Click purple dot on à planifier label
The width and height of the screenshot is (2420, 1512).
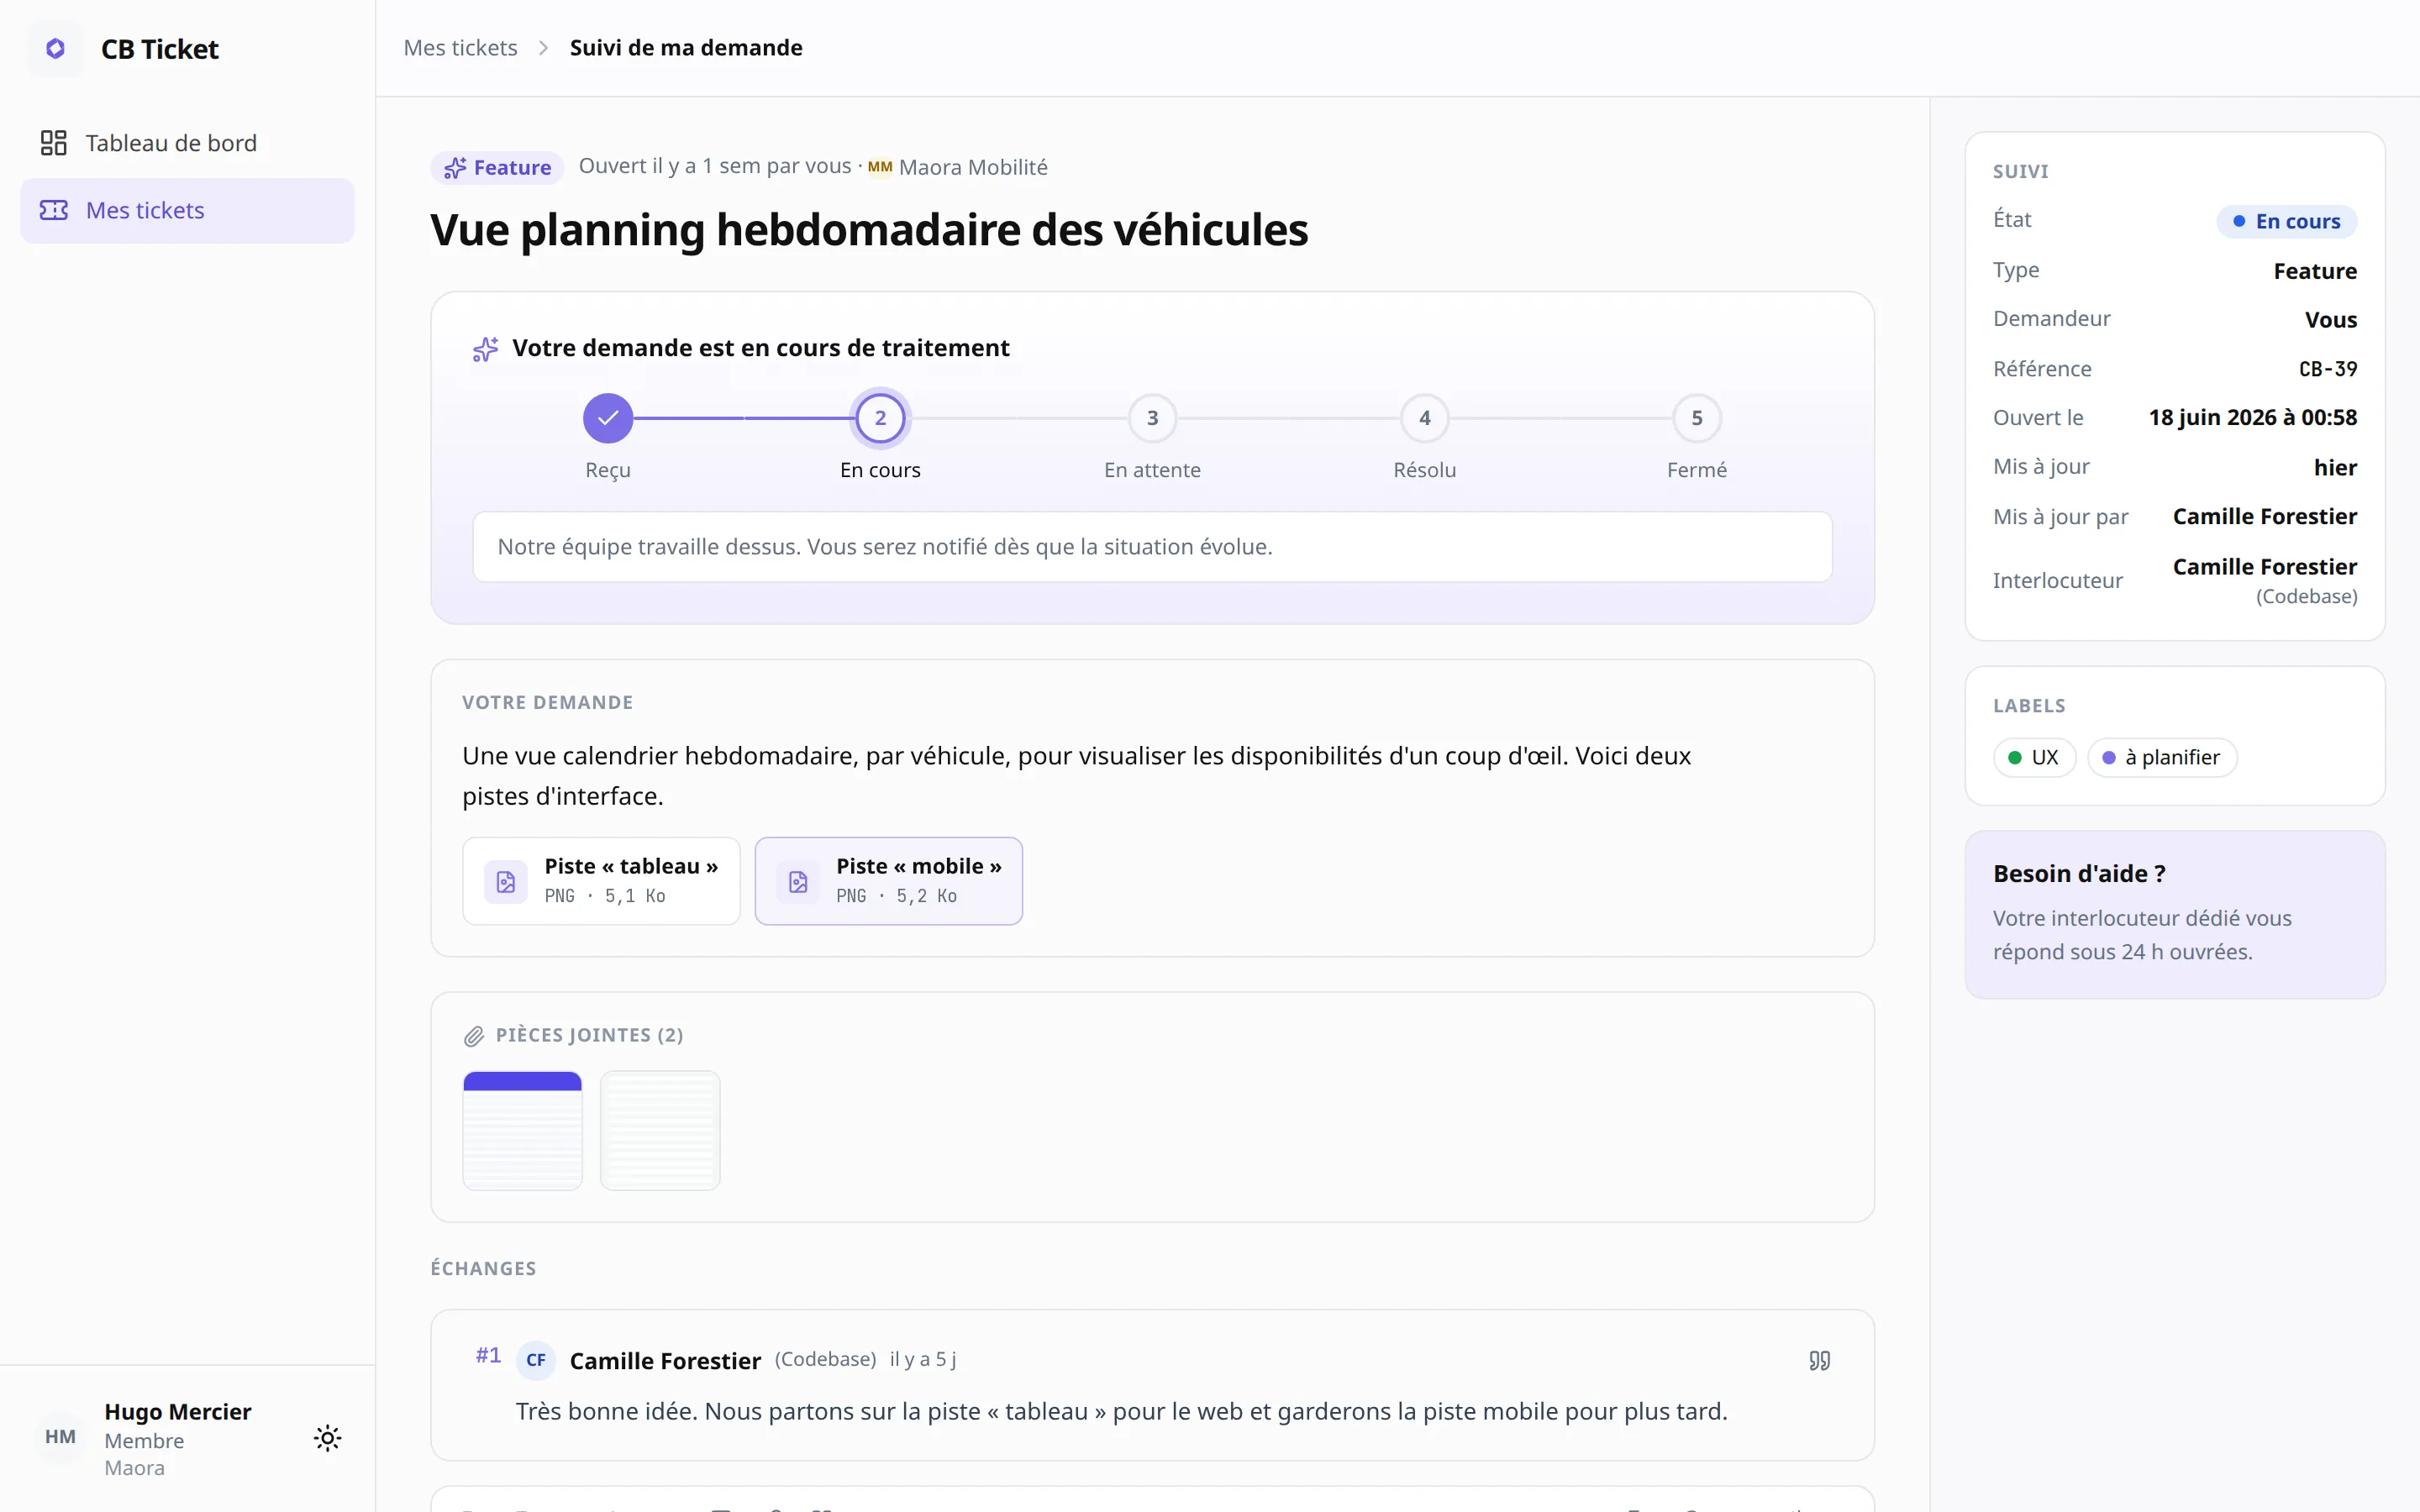(x=2109, y=758)
